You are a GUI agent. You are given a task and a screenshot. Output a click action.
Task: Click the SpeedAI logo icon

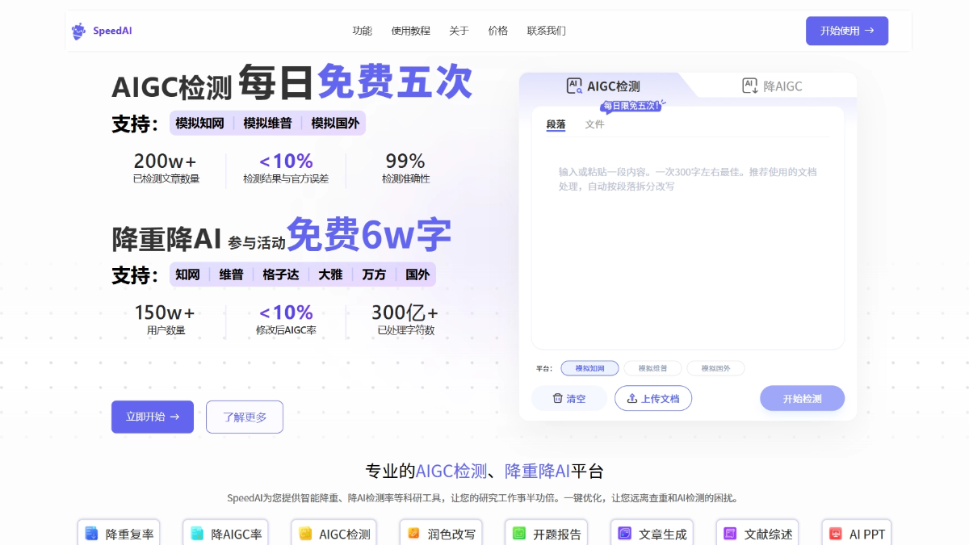point(78,31)
